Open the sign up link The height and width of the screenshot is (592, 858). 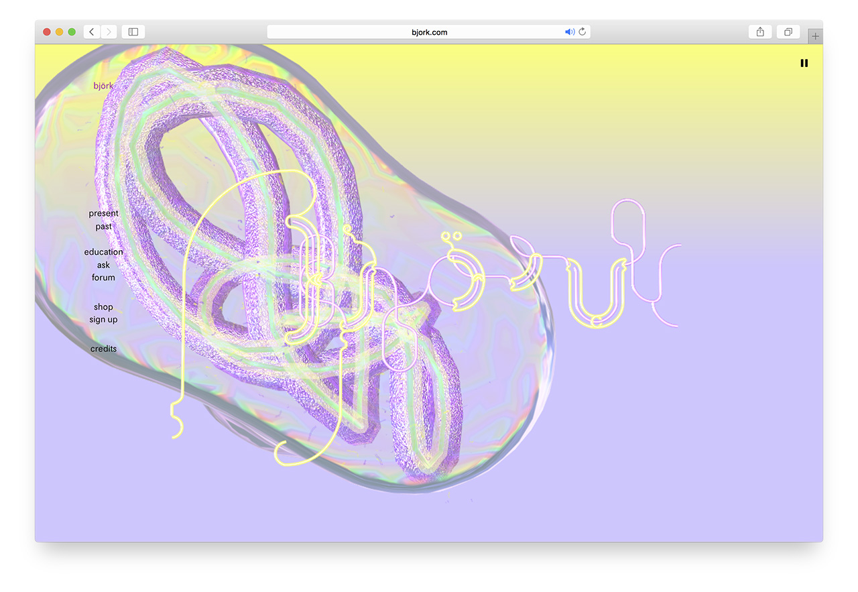[104, 320]
